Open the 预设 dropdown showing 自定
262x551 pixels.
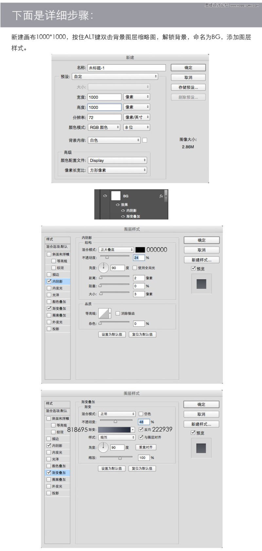click(115, 77)
